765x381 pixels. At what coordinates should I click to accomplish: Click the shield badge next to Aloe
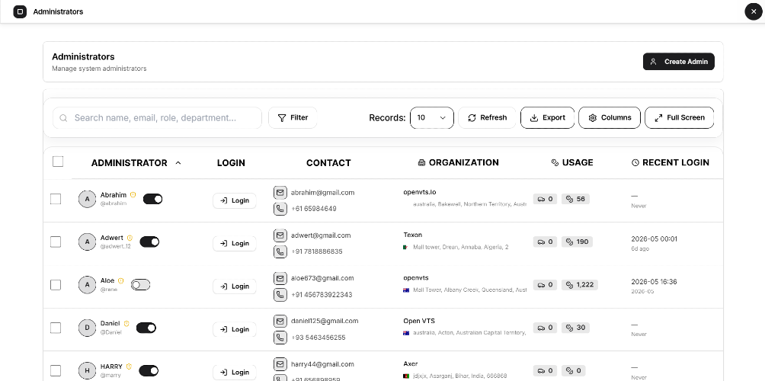pos(121,281)
